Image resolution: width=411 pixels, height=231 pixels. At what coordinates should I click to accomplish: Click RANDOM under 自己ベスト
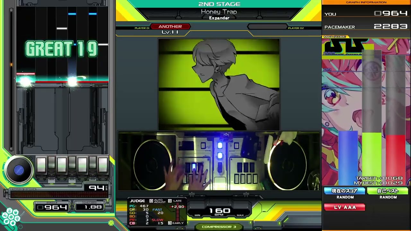point(388,197)
